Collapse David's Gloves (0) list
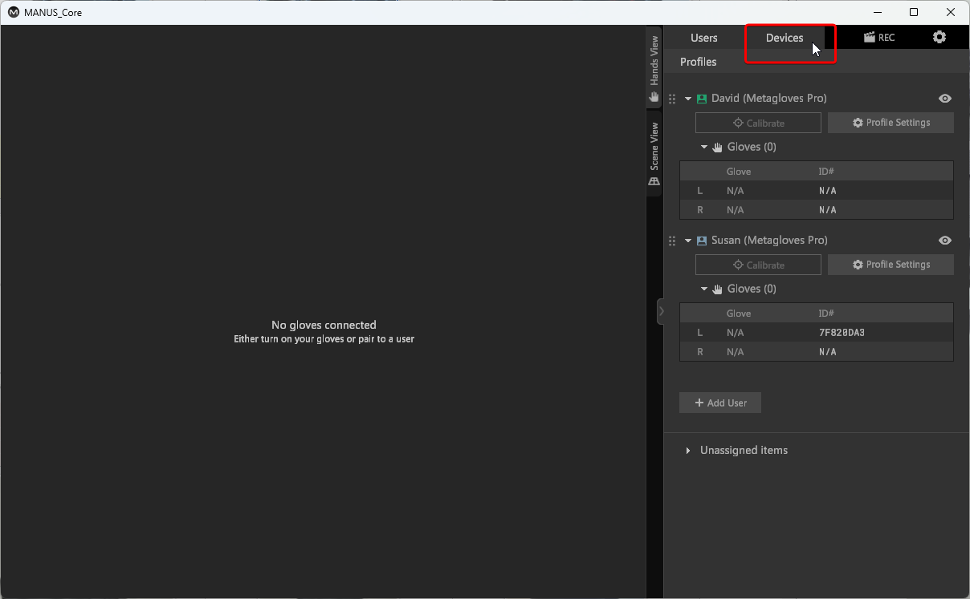 pos(704,148)
